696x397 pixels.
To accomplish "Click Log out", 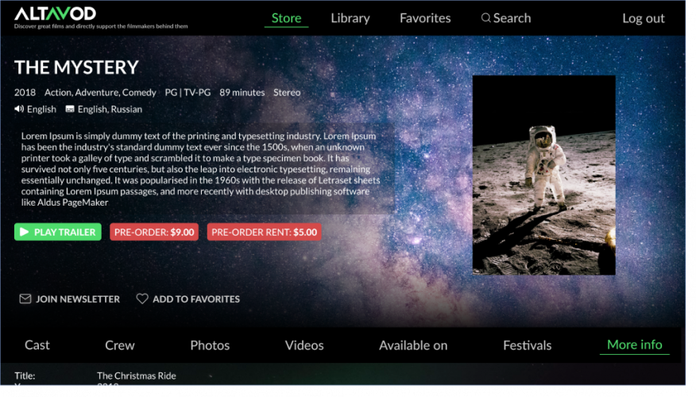I will click(644, 18).
